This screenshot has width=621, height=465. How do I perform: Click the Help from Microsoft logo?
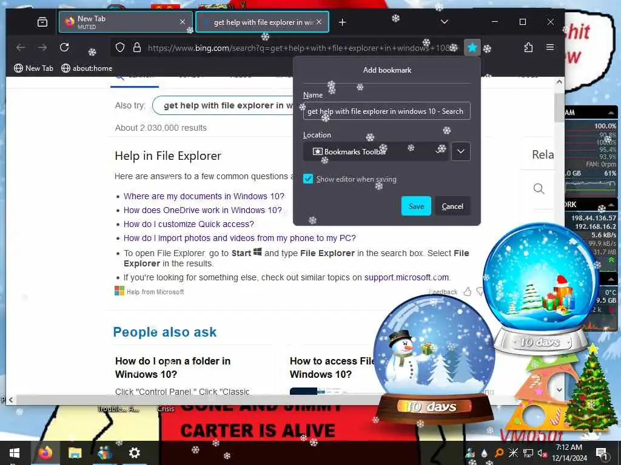pos(119,291)
